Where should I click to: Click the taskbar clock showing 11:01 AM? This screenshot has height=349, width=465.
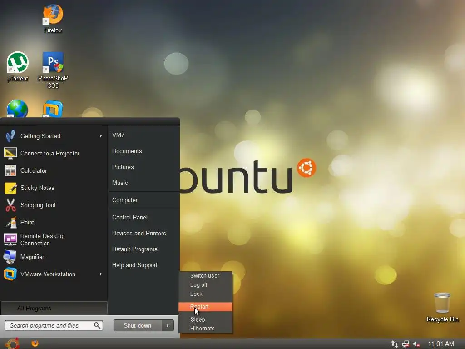[440, 344]
